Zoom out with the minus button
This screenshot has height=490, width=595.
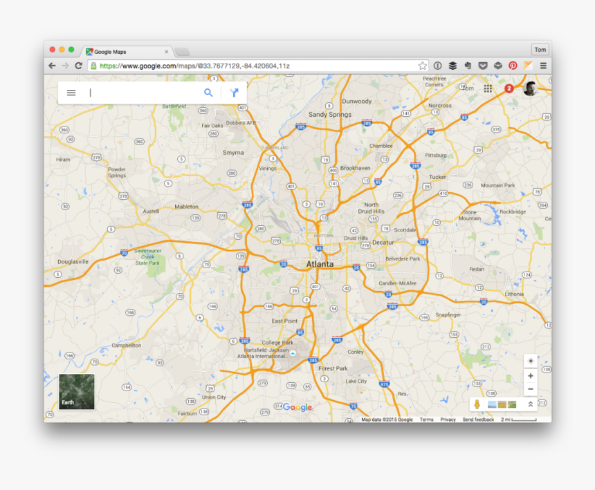(x=531, y=389)
